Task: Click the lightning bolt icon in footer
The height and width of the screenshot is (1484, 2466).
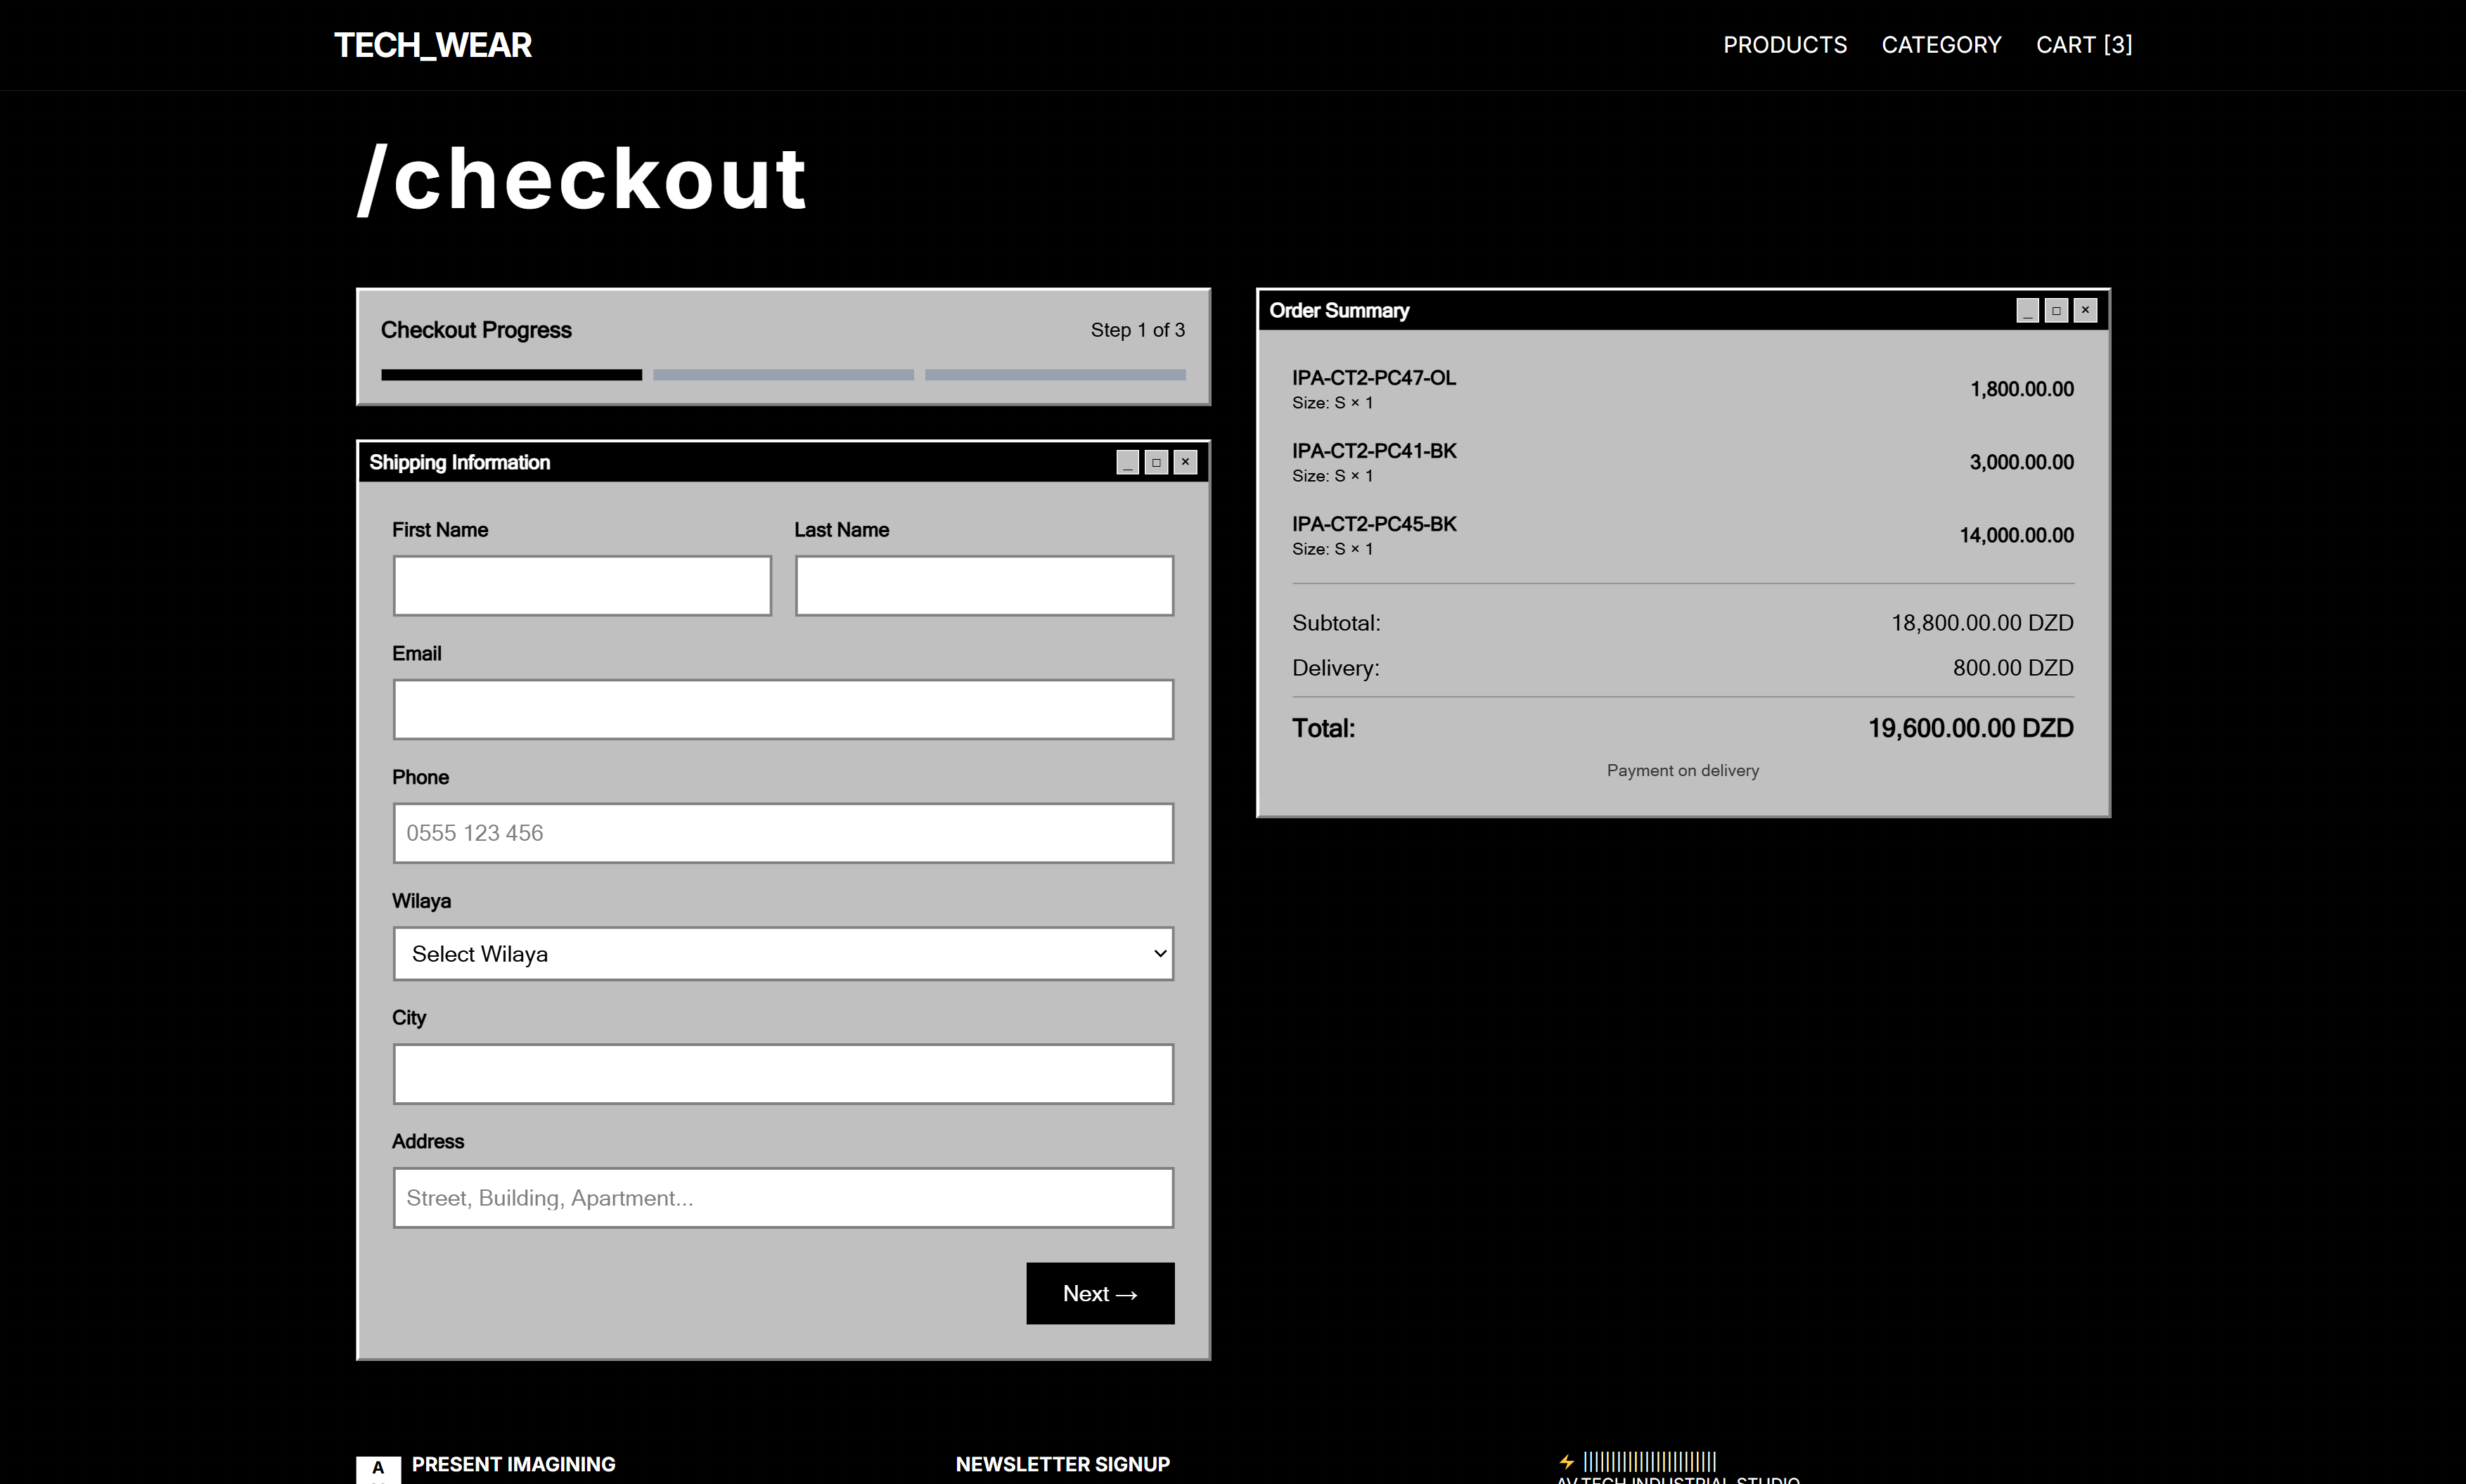Action: [1566, 1462]
